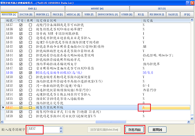Switch to the DOCTOR [B] tab

(x=26, y=14)
